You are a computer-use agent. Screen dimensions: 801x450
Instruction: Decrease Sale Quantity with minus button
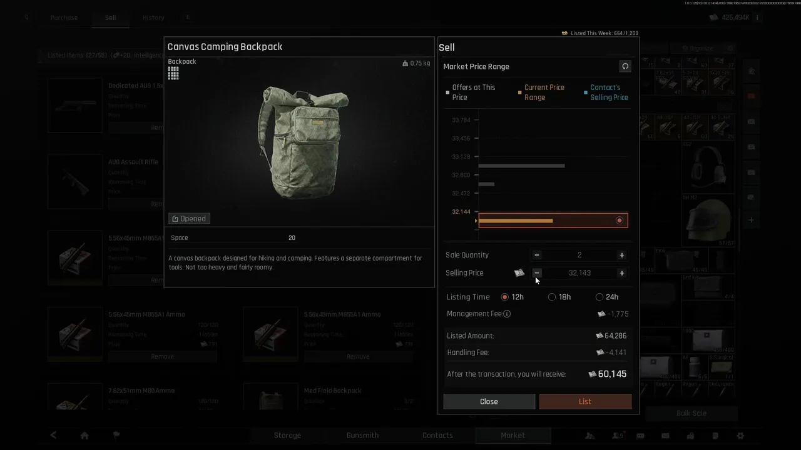537,255
